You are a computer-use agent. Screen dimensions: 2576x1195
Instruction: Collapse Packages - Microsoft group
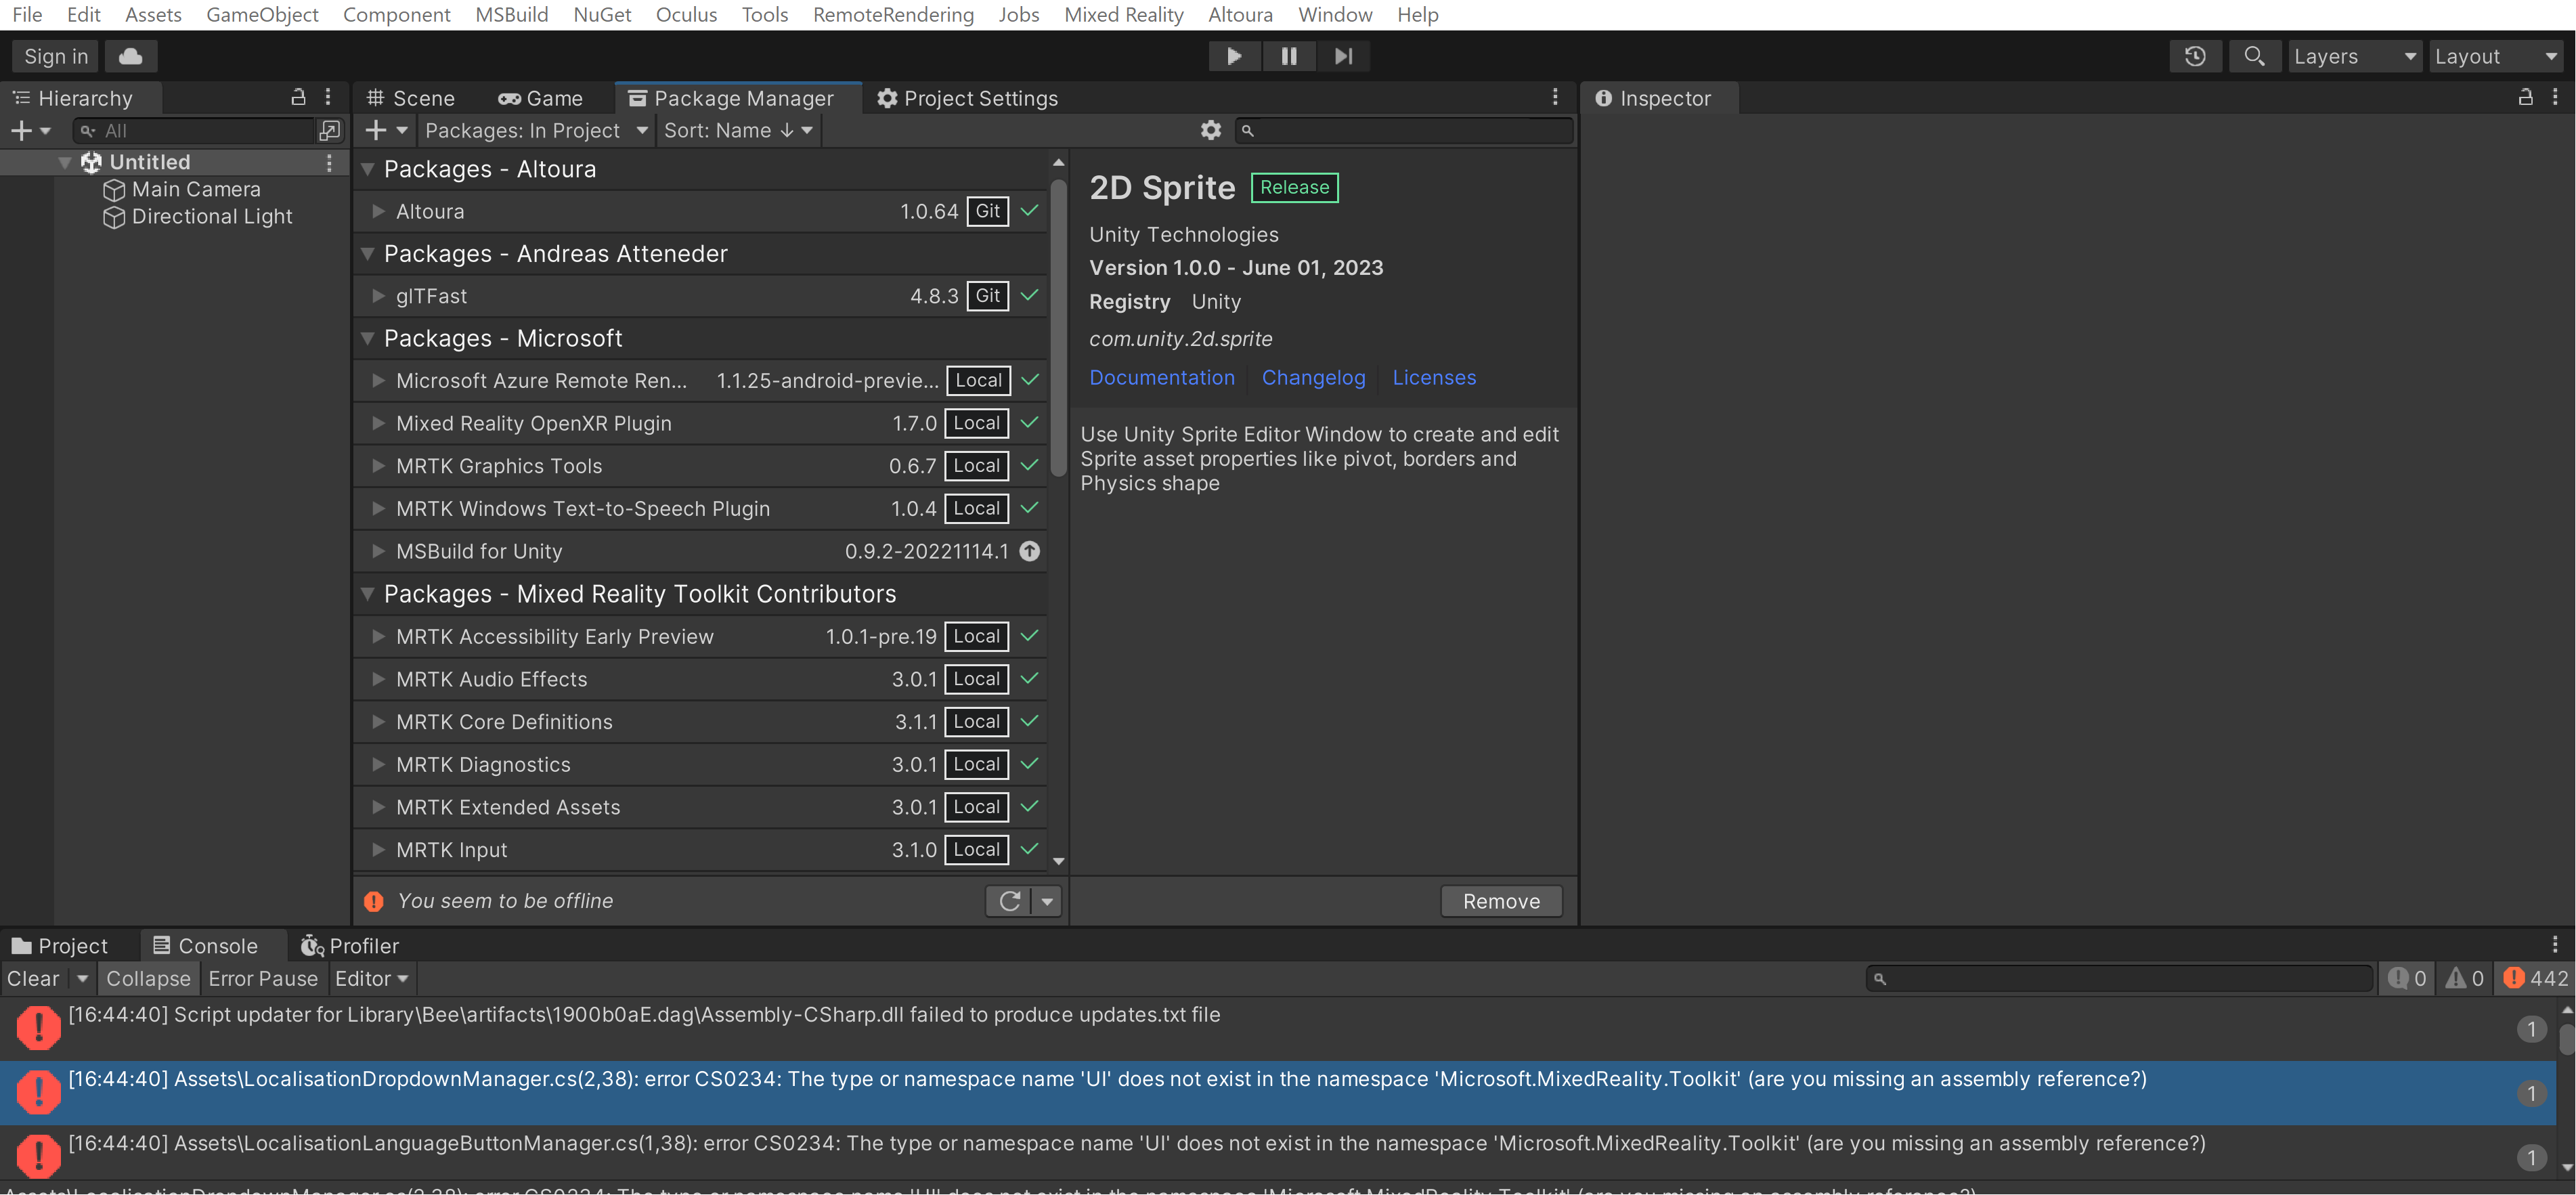[x=368, y=339]
